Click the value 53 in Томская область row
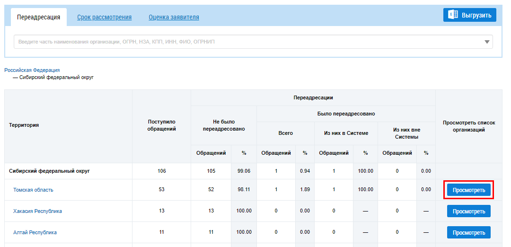 [x=161, y=190]
